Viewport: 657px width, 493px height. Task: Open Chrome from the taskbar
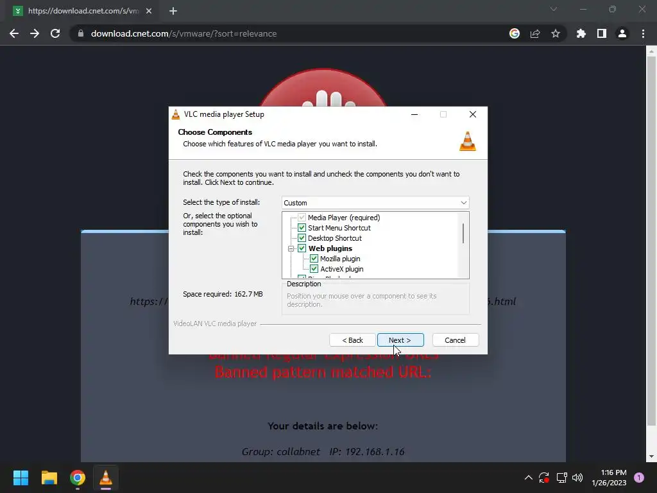78,478
